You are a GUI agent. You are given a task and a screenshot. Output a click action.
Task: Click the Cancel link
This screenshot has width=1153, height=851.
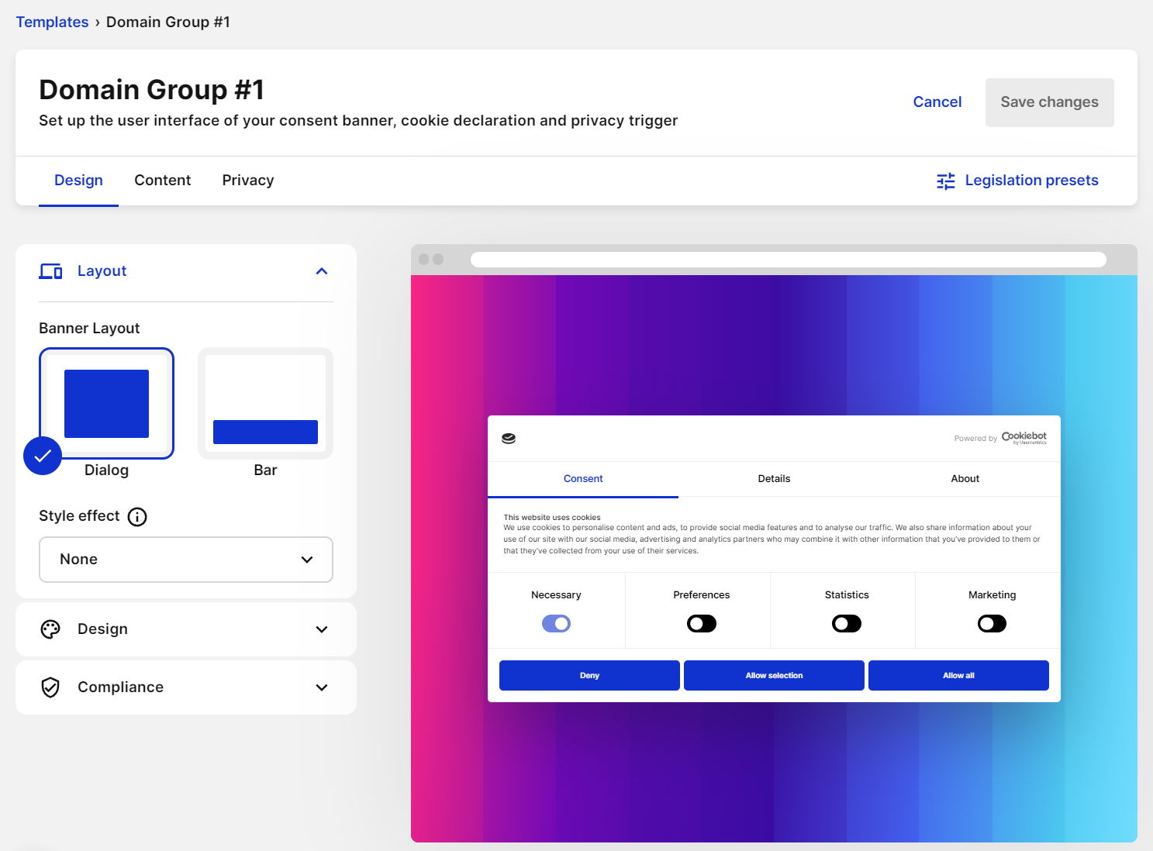coord(937,102)
